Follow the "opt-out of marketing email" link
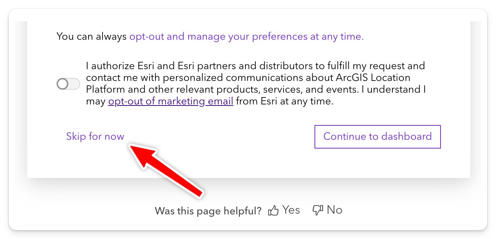The width and height of the screenshot is (496, 239). [170, 101]
